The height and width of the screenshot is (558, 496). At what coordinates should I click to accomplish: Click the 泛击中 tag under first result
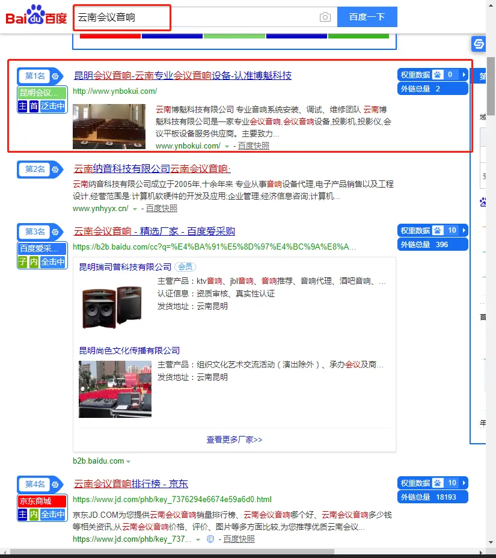click(x=53, y=106)
